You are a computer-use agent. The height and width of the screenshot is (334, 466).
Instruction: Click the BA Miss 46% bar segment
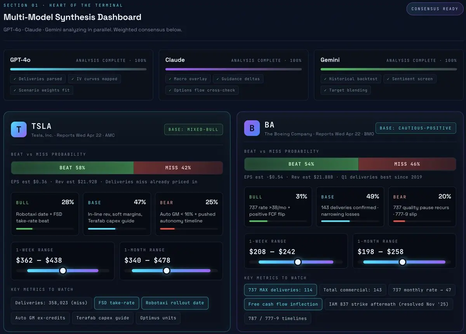407,164
